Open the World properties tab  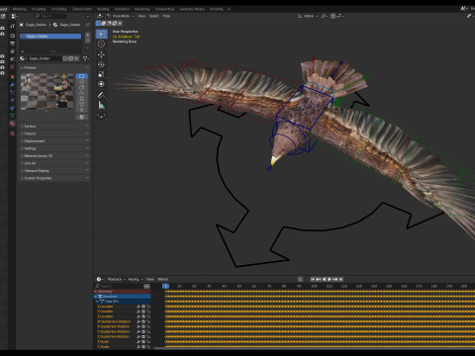(13, 67)
